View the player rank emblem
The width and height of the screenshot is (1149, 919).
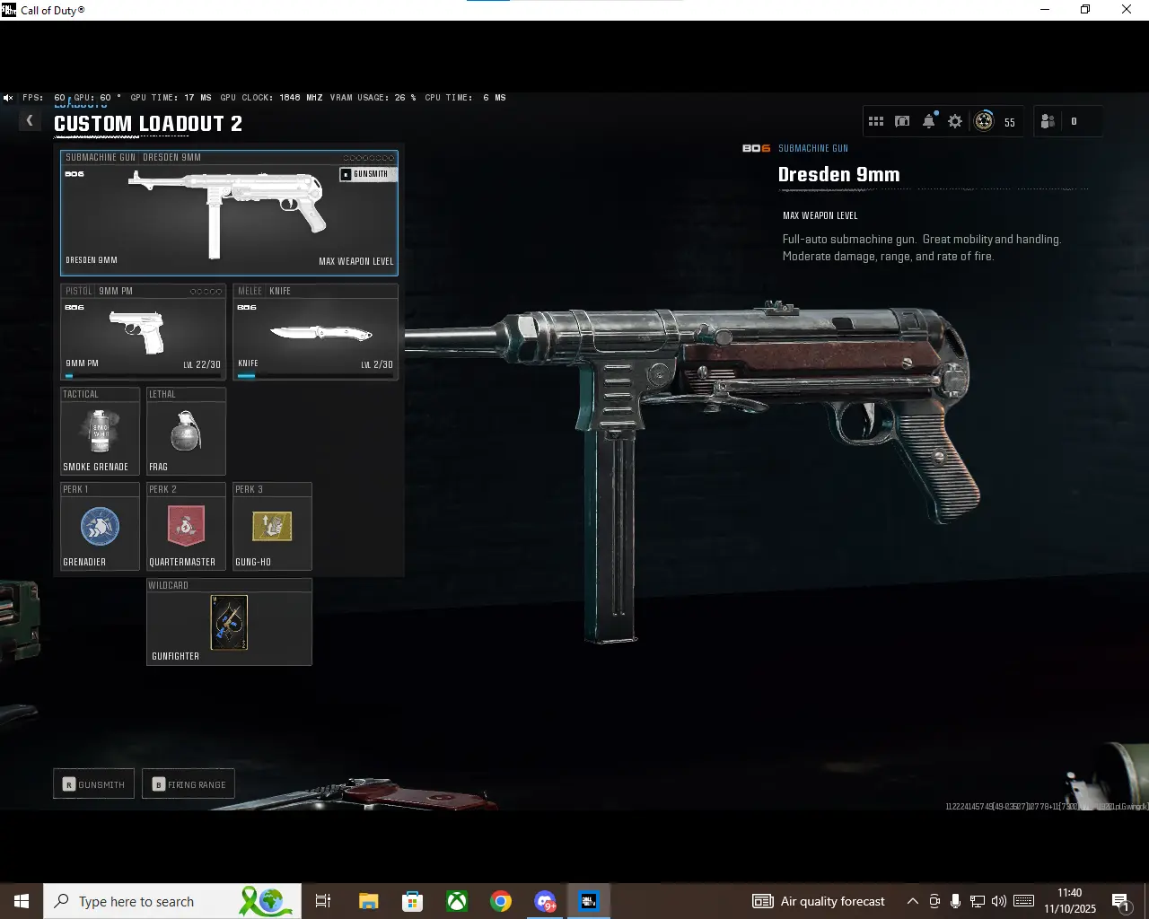click(x=985, y=121)
